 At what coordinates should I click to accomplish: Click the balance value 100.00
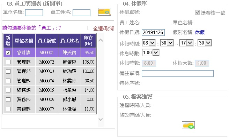coord(89,71)
